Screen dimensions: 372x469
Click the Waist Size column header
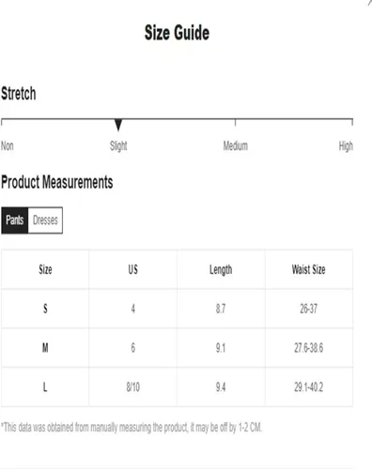(309, 269)
